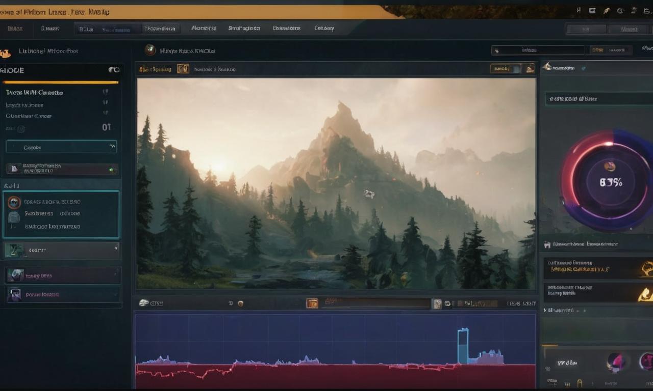Click the orange square icon left of the playback bar

coord(312,303)
